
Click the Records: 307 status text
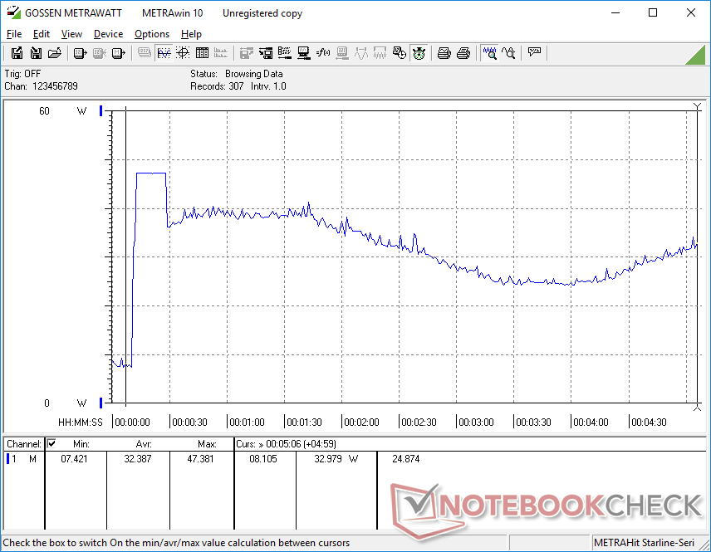(217, 86)
